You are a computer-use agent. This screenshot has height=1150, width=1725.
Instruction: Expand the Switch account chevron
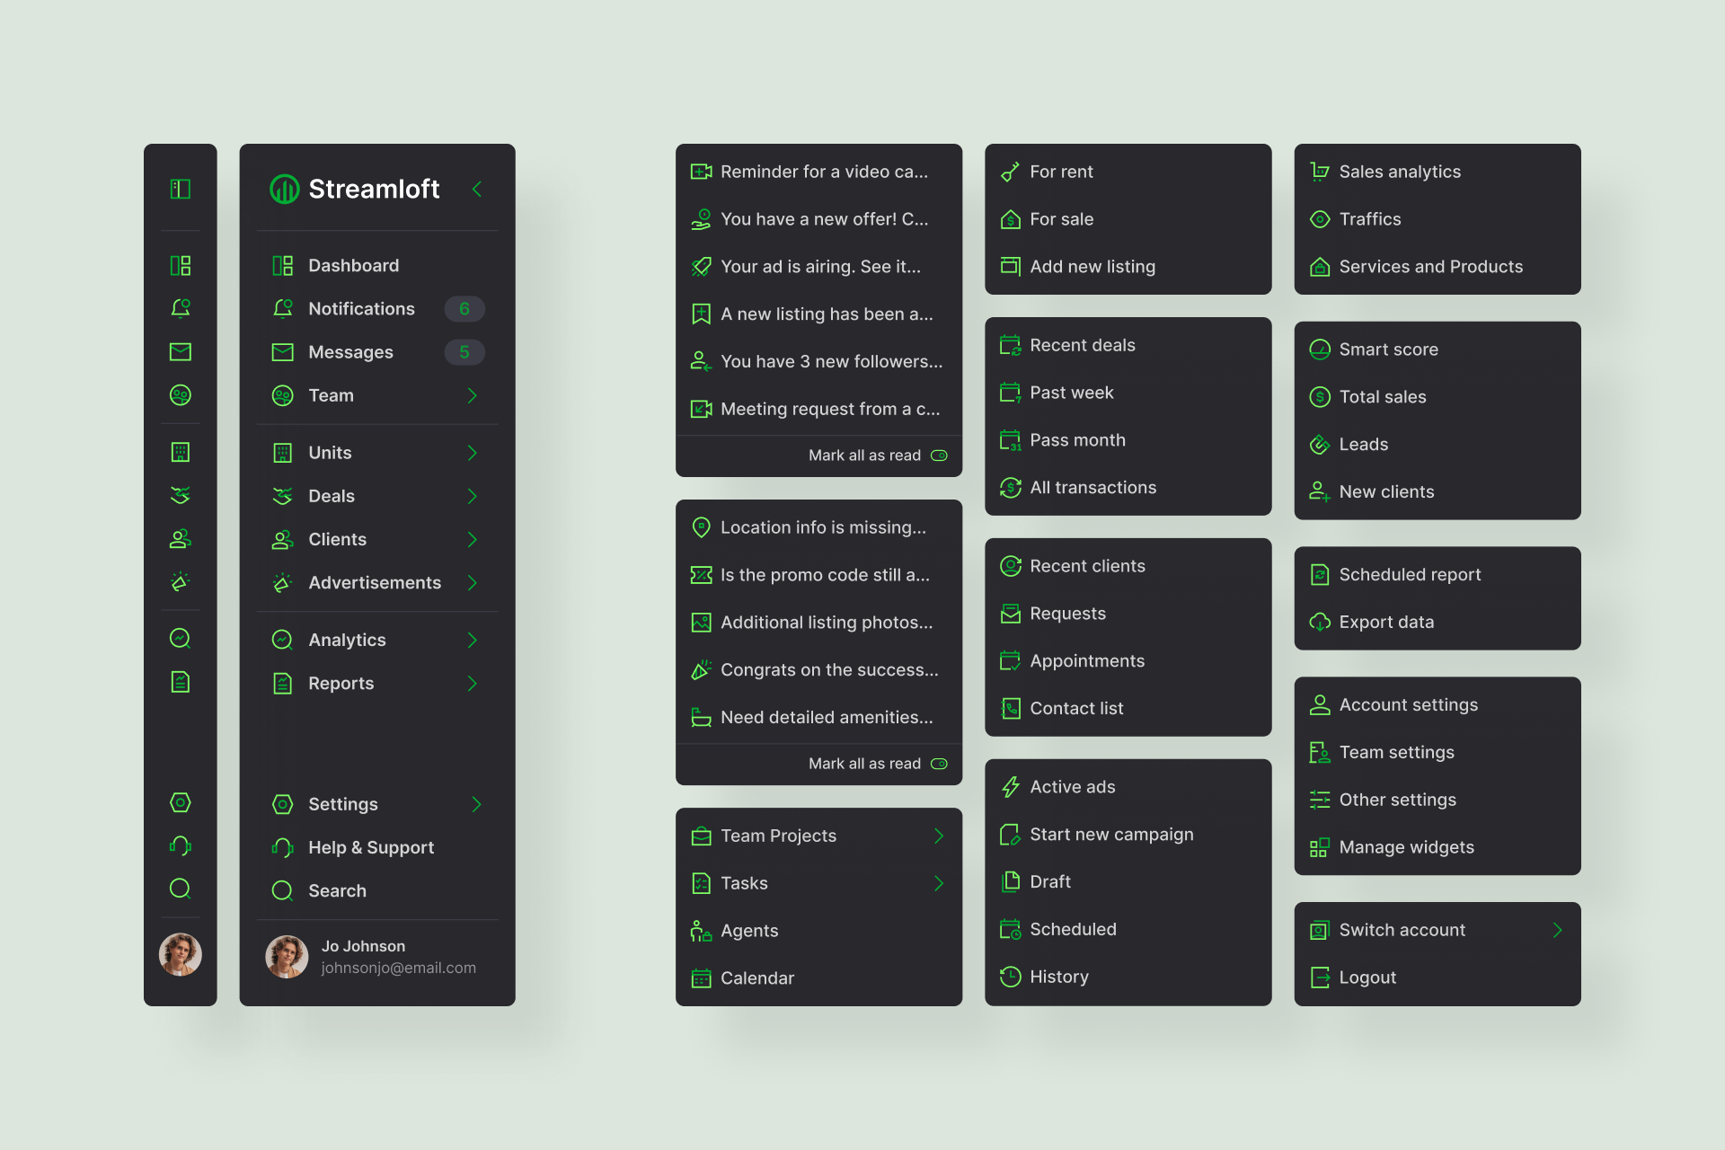click(x=1557, y=930)
